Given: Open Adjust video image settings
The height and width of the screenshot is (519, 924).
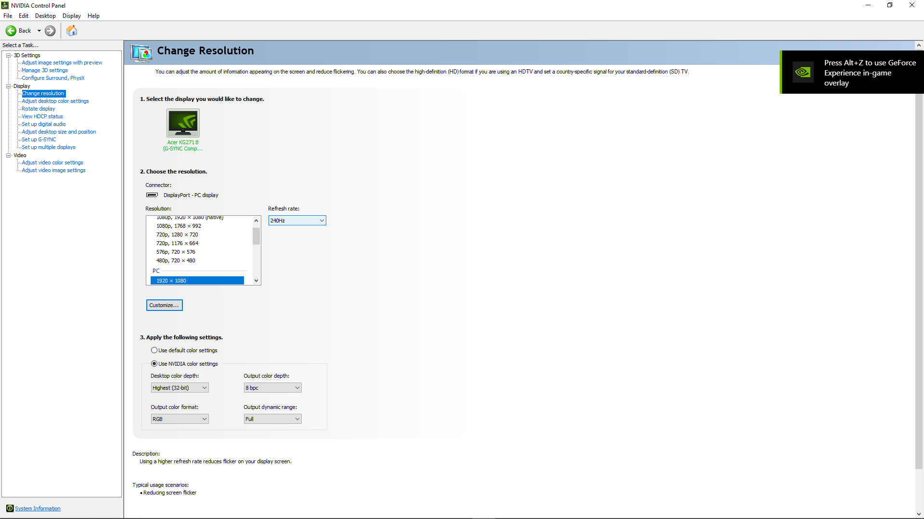Looking at the screenshot, I should tap(53, 170).
